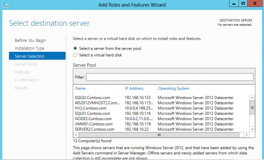Maximize the wizard window
264x160 pixels.
click(x=243, y=3)
